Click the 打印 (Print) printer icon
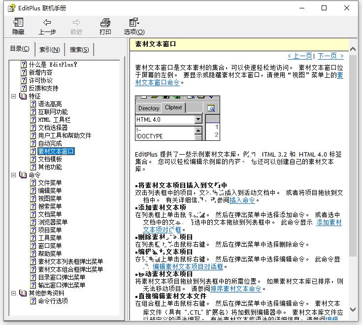The image size is (362, 325). tap(105, 23)
